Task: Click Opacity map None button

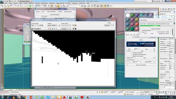Action: click(x=142, y=51)
